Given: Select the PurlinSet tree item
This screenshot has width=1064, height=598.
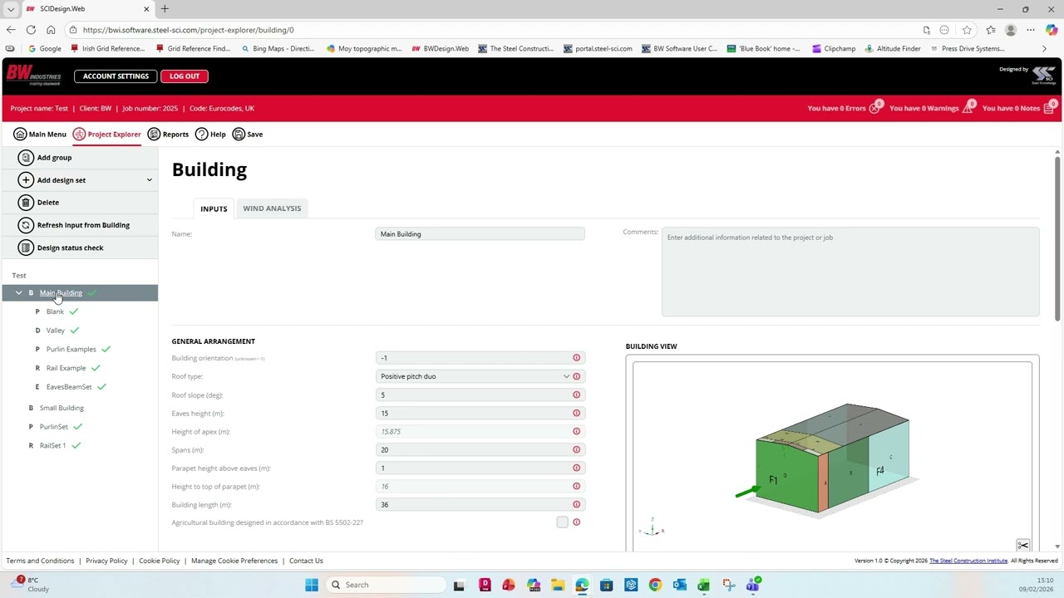Looking at the screenshot, I should pyautogui.click(x=54, y=427).
